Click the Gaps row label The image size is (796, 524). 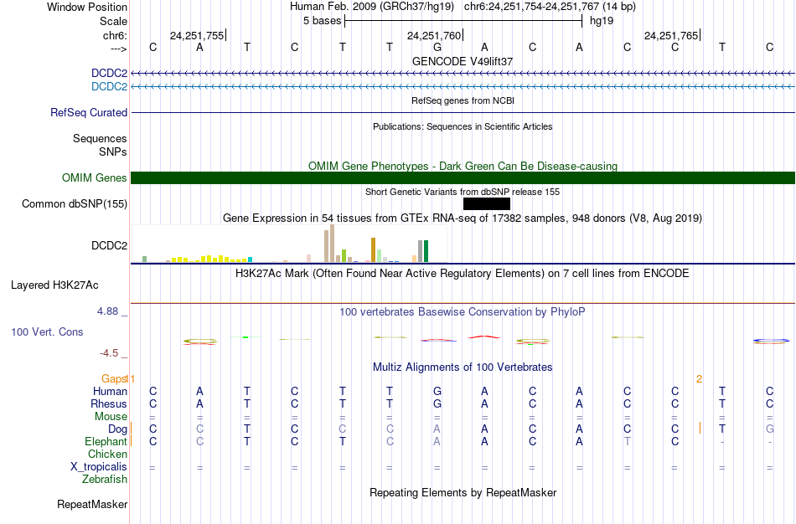pos(114,379)
